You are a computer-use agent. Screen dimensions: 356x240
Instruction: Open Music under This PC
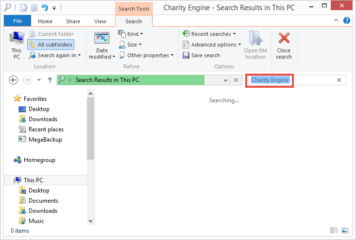click(x=32, y=221)
